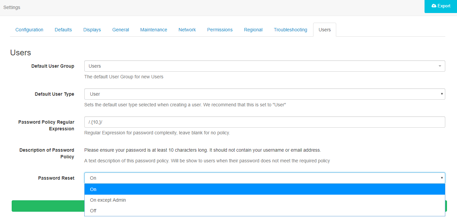
Task: Switch to the Displays tab
Action: pyautogui.click(x=92, y=30)
